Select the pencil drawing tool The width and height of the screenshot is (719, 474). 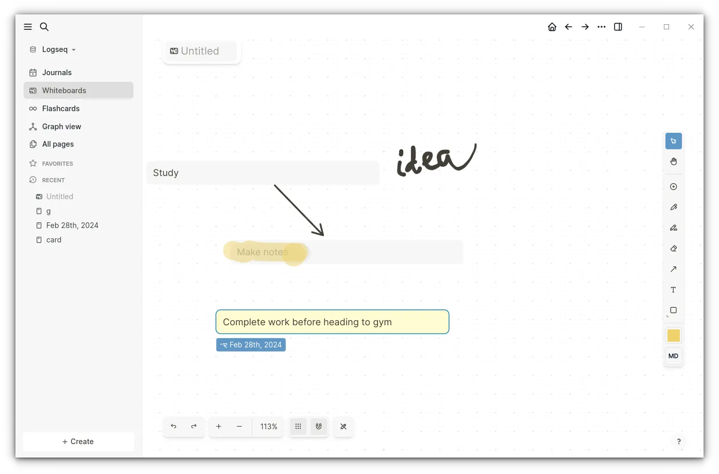coord(674,207)
